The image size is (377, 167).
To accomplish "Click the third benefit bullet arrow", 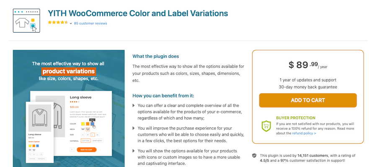I will tap(134, 150).
